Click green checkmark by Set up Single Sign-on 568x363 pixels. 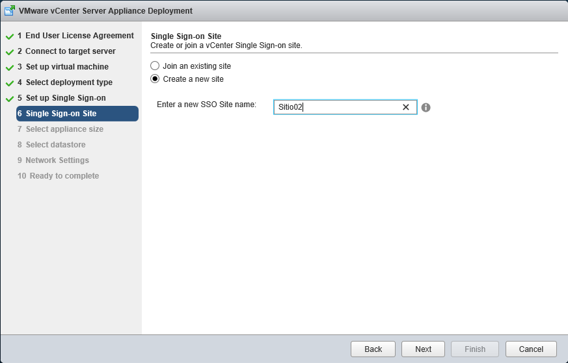pyautogui.click(x=10, y=99)
